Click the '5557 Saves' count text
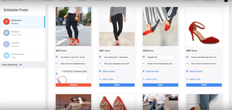The width and height of the screenshot is (232, 110). [61, 51]
